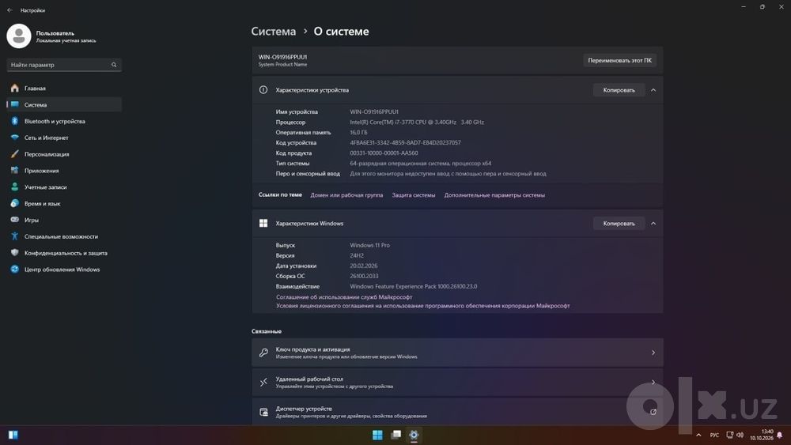This screenshot has width=791, height=445.
Task: Open Центр обновления Windows
Action: (64, 269)
